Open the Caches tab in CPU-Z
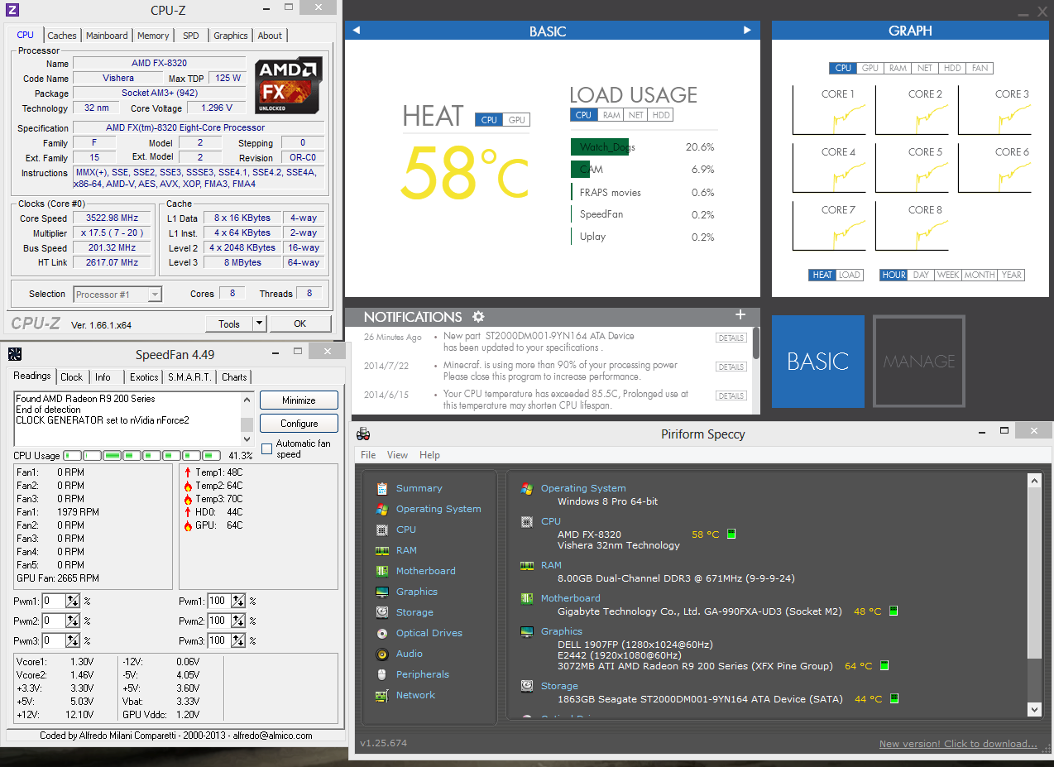1054x767 pixels. (x=62, y=36)
